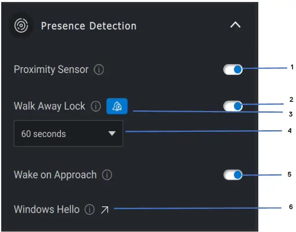
Task: Click the Presence Detection radar icon
Action: (x=21, y=26)
